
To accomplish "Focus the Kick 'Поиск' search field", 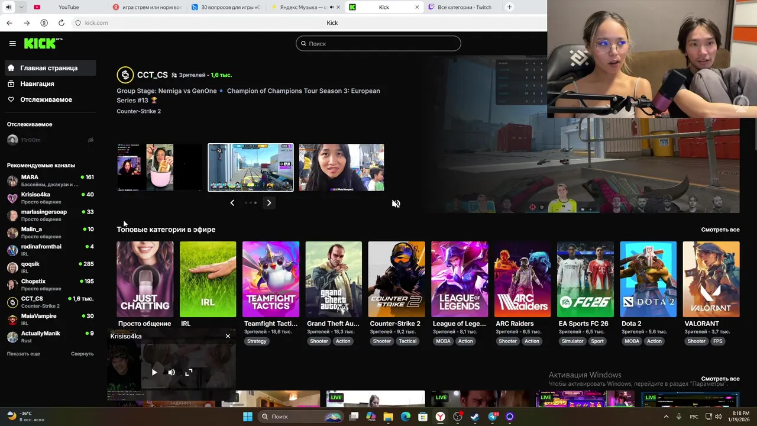I will pos(378,43).
